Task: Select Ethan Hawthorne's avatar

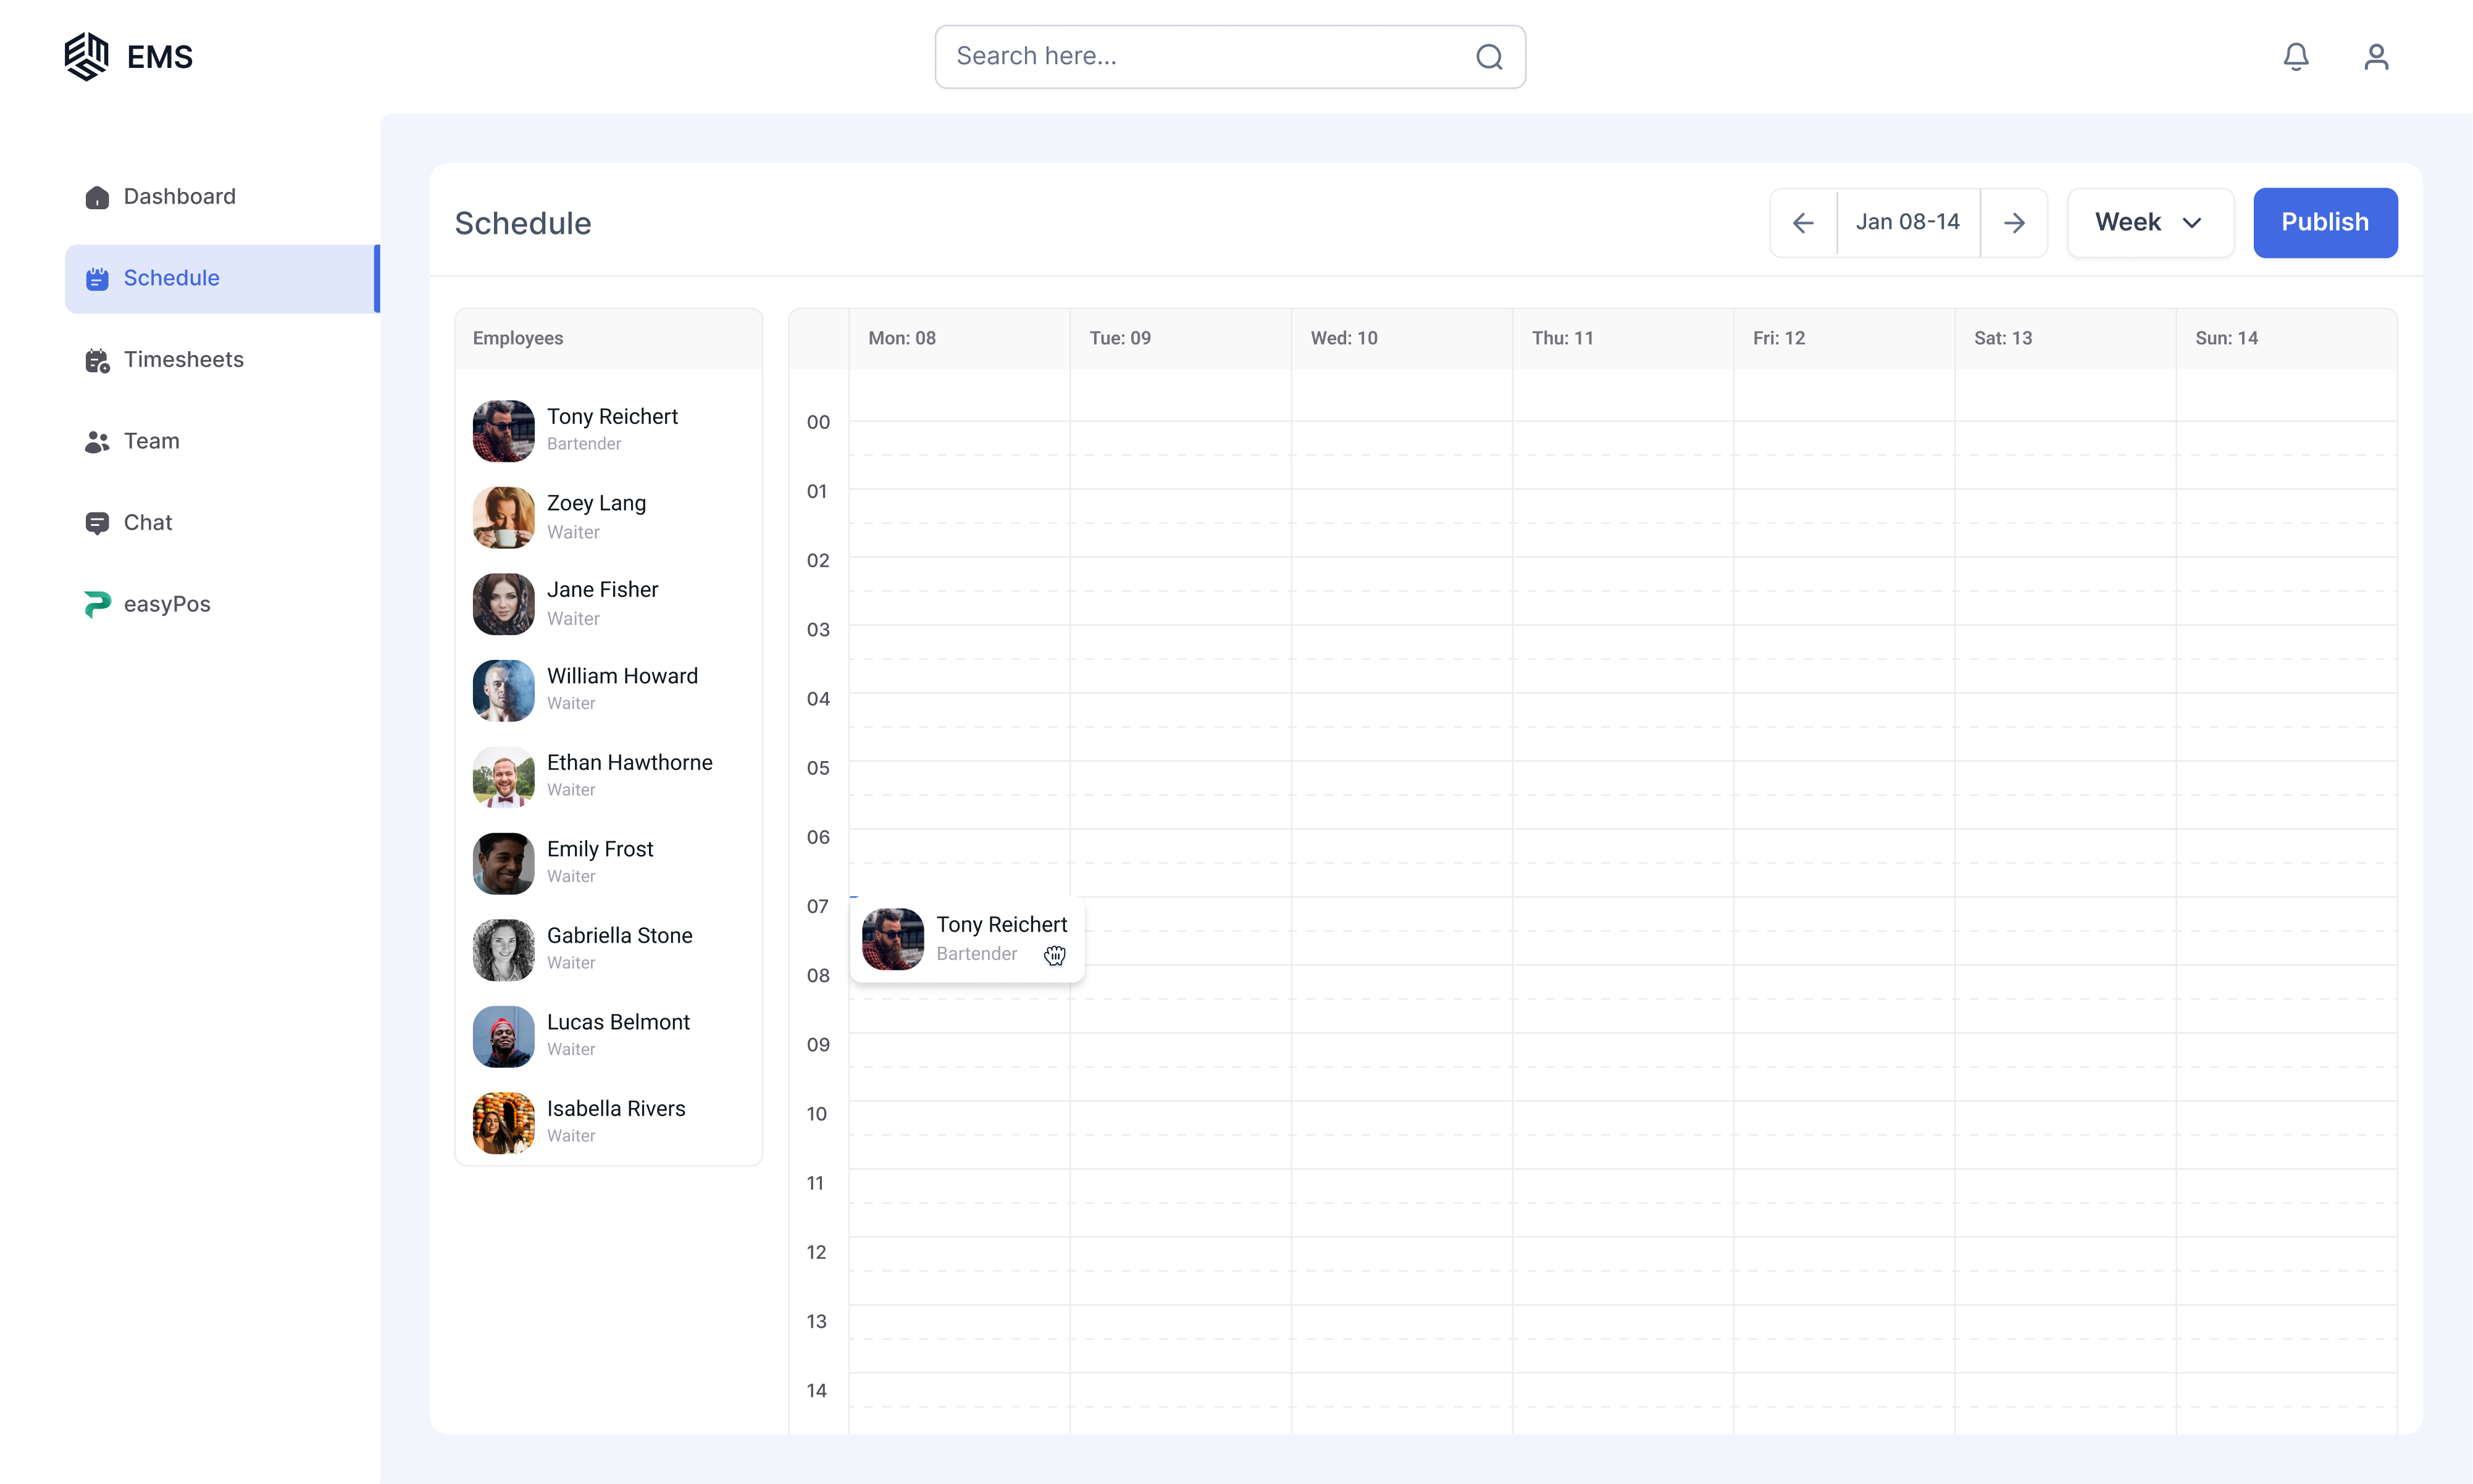Action: coord(503,777)
